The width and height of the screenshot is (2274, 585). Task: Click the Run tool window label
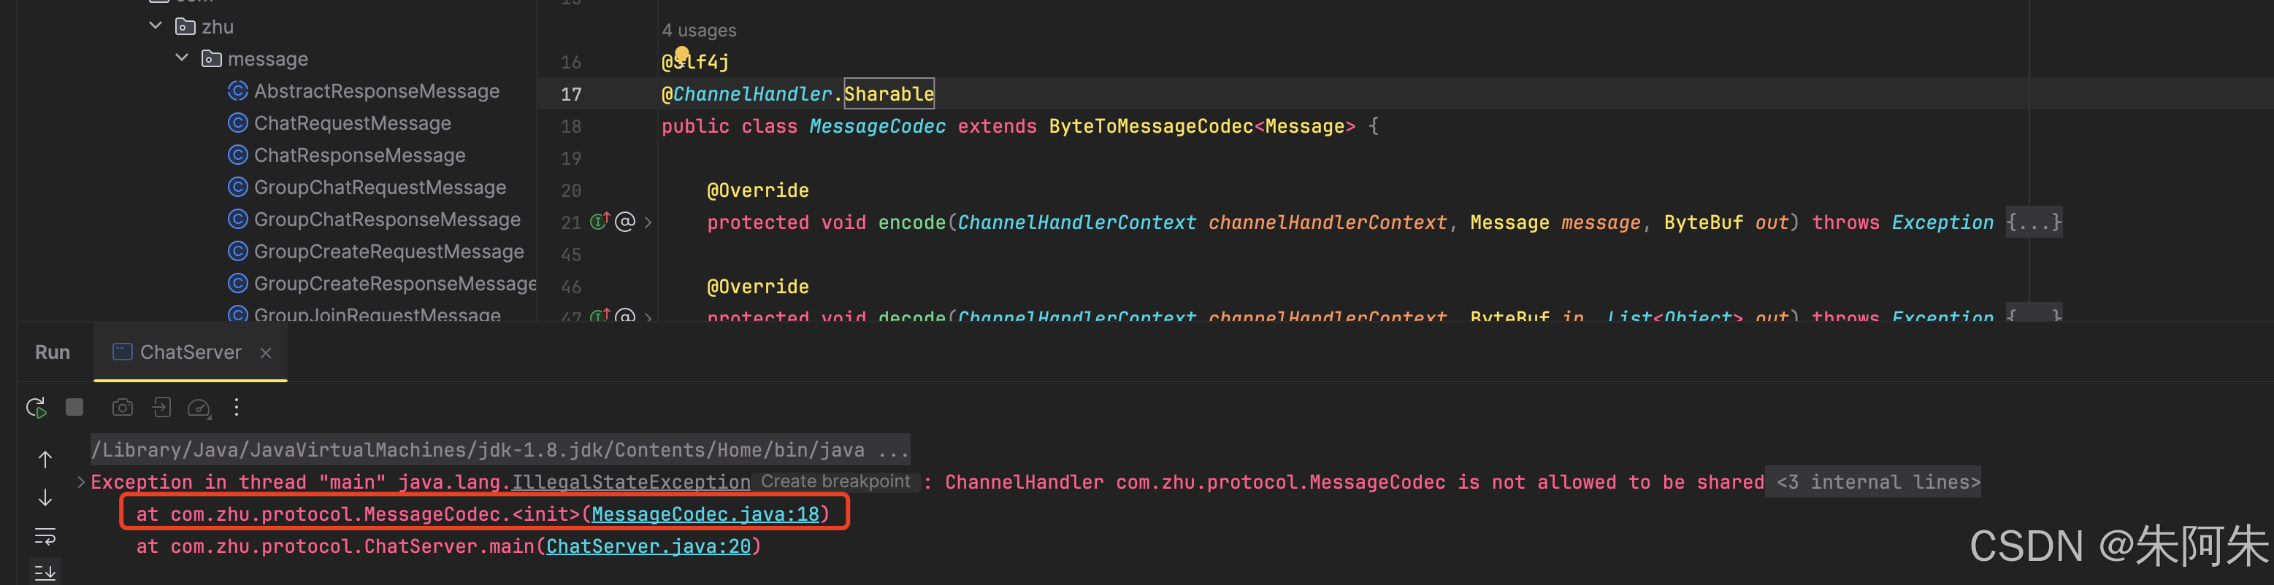(52, 352)
